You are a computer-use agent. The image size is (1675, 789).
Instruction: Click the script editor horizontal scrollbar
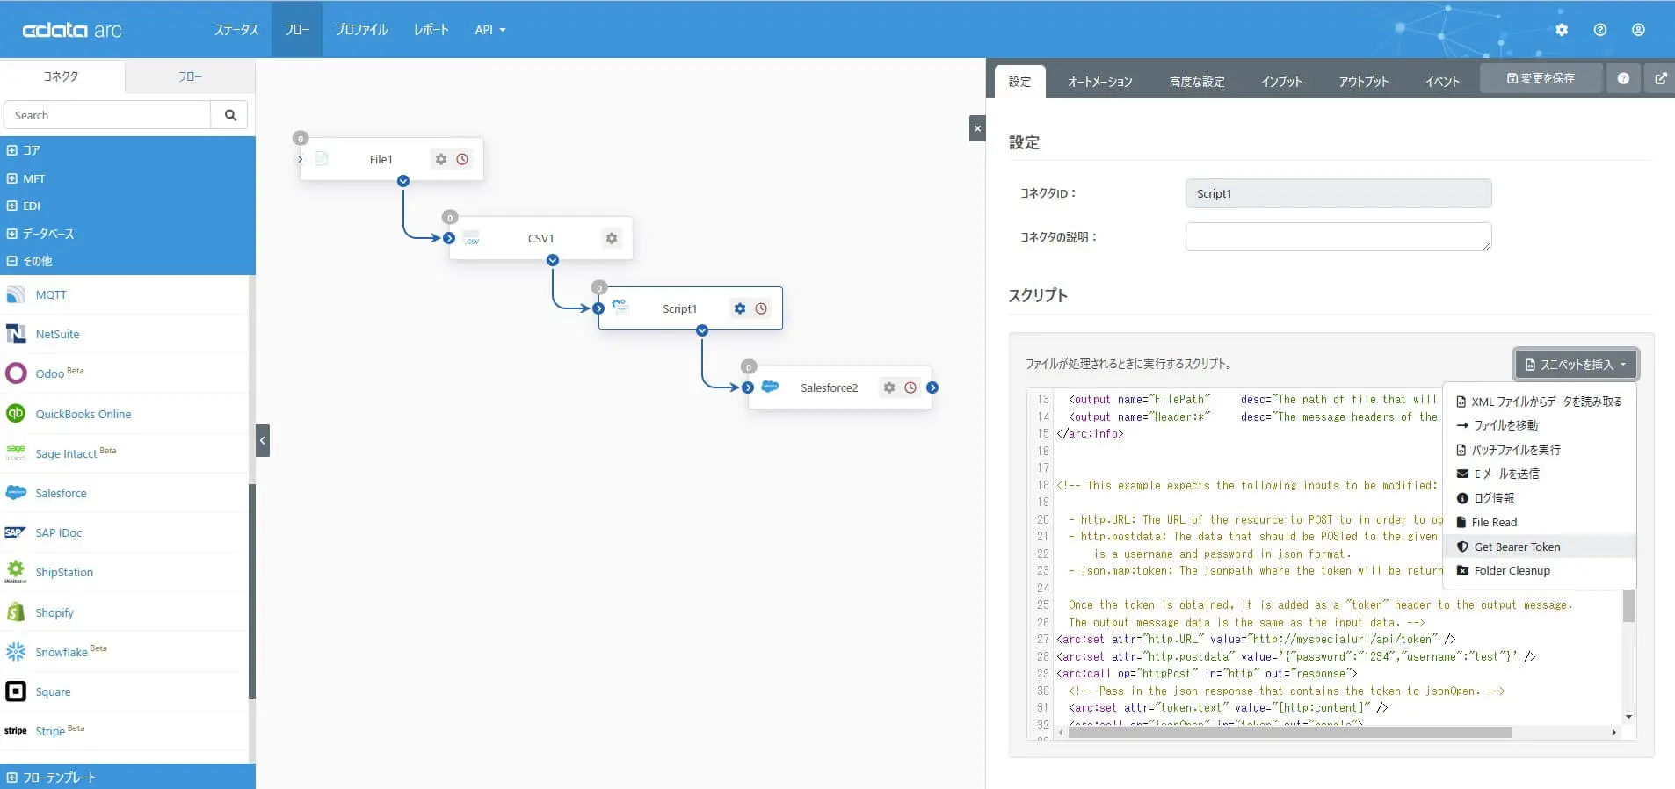[x=1289, y=732]
